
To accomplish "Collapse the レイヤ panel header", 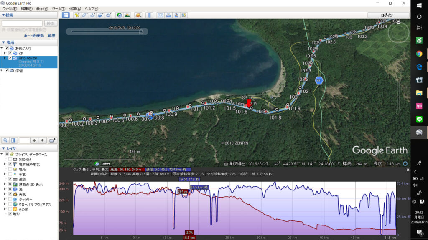I will (3, 148).
